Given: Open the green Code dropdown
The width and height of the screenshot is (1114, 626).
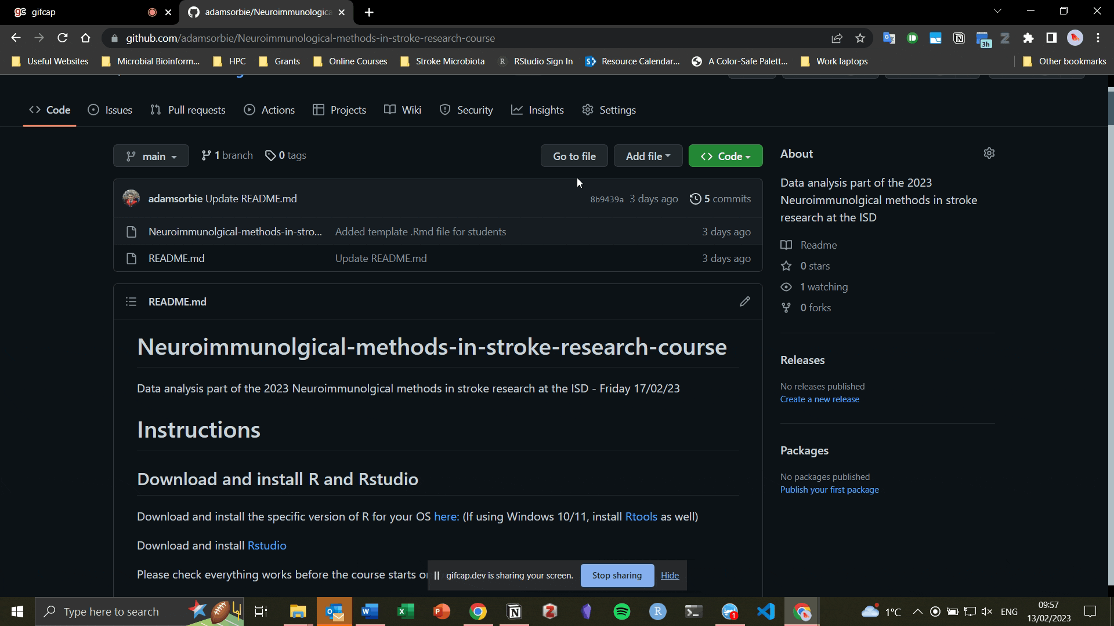Looking at the screenshot, I should pos(725,156).
